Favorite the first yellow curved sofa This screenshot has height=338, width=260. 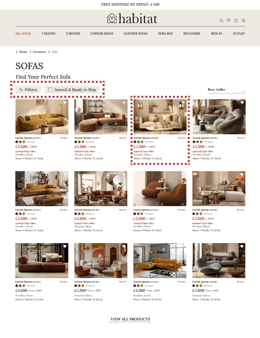(65, 102)
